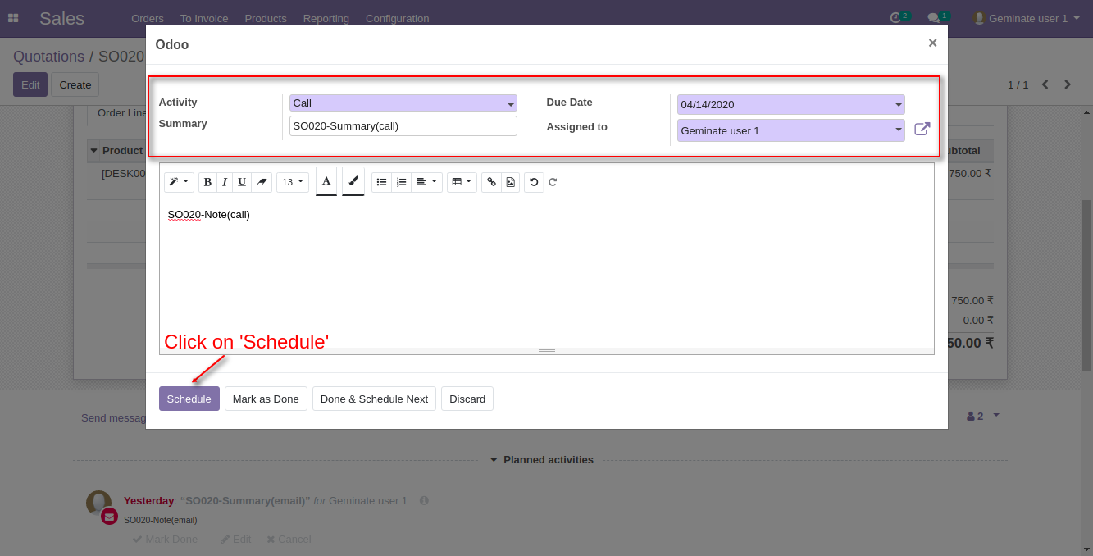Insert an unordered bullet list
The image size is (1093, 556).
click(x=381, y=182)
